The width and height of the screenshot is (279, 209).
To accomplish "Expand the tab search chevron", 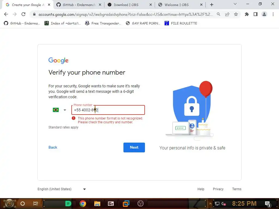I will tap(235, 4).
